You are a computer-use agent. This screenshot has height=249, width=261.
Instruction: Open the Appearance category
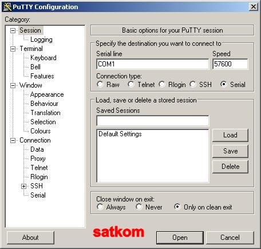pos(47,94)
